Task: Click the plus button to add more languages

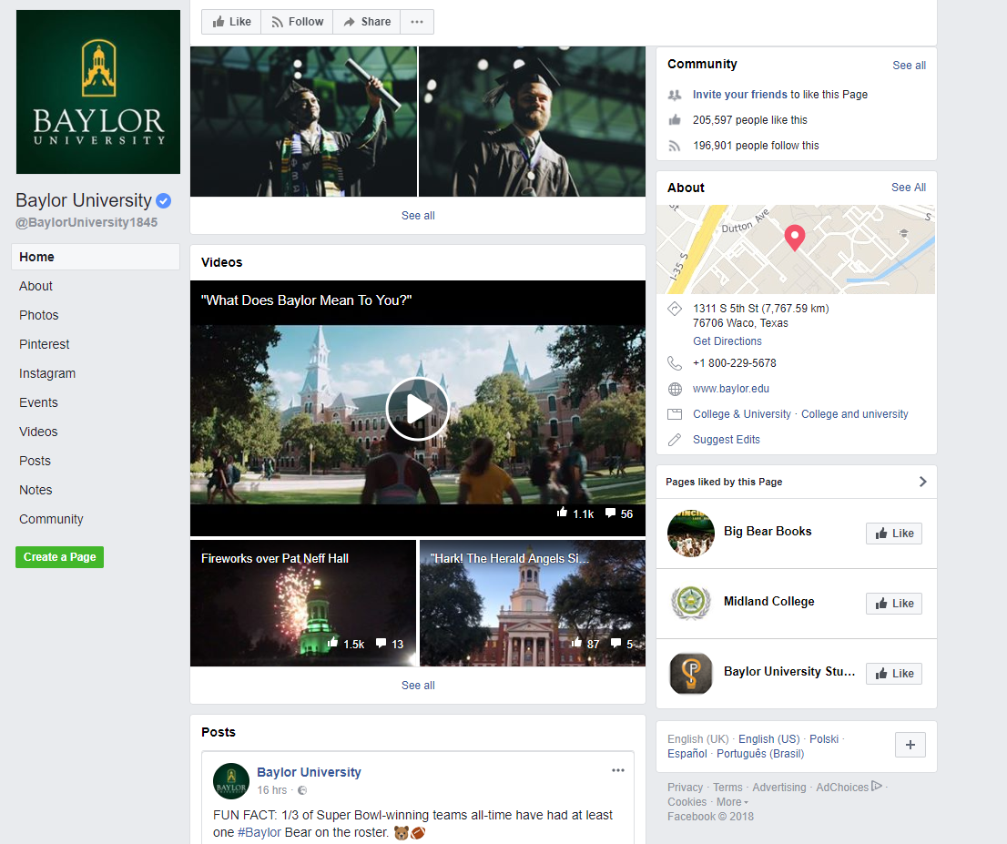Action: pos(910,745)
